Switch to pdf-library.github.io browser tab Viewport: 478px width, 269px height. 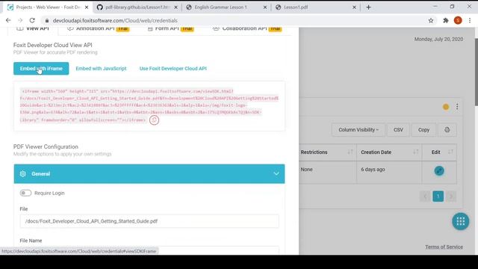(137, 7)
